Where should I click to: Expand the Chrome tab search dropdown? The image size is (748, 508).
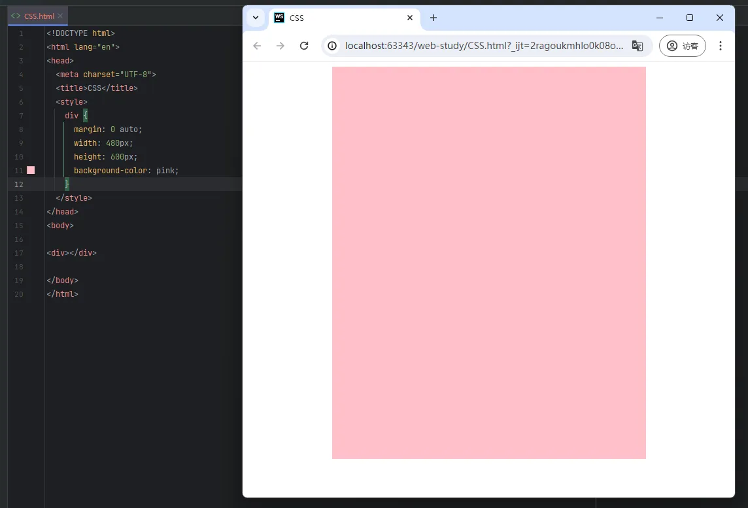pos(256,18)
